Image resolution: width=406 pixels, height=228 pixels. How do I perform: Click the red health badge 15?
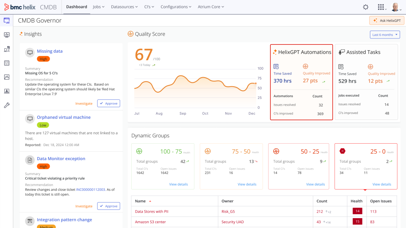tap(357, 222)
